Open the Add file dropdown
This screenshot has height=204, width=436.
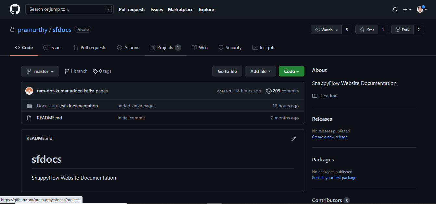(x=260, y=72)
